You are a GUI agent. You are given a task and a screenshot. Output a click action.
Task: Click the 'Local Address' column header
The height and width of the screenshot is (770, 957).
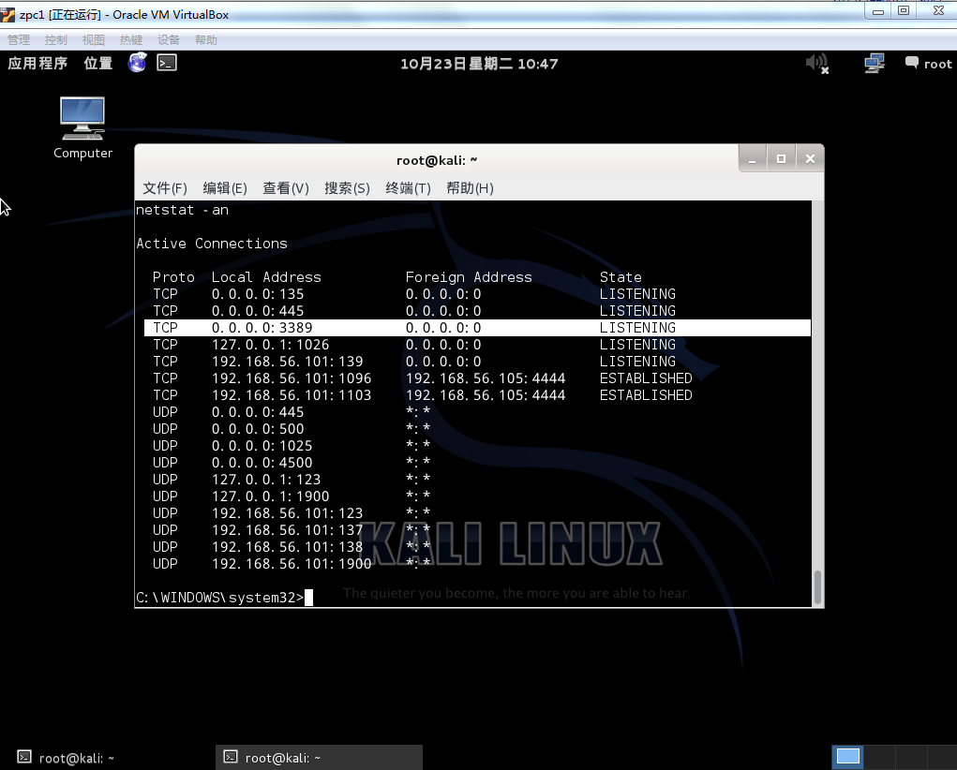click(x=266, y=277)
